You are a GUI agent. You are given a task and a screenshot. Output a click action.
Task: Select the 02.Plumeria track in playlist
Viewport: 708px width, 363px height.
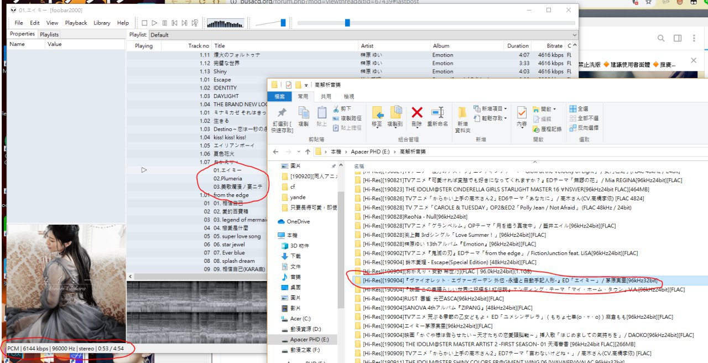pyautogui.click(x=228, y=178)
